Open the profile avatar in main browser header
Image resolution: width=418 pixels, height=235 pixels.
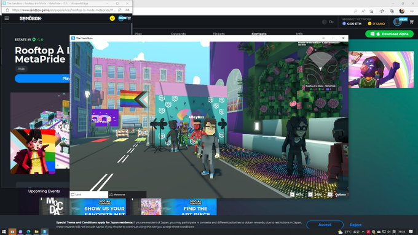(397, 22)
